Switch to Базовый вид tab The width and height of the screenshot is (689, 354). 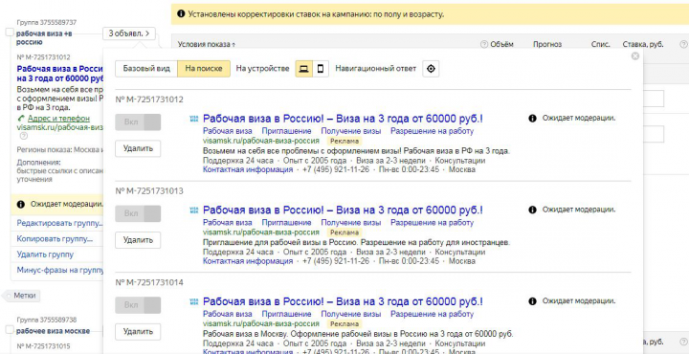click(146, 69)
